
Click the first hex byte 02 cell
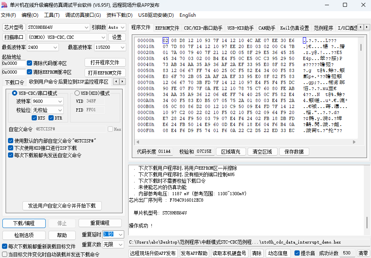tap(165, 40)
